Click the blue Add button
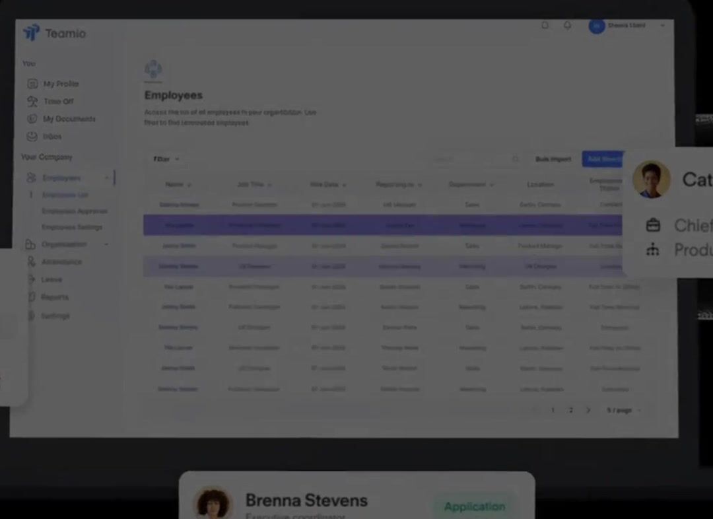Viewport: 713px width, 519px height. (603, 158)
